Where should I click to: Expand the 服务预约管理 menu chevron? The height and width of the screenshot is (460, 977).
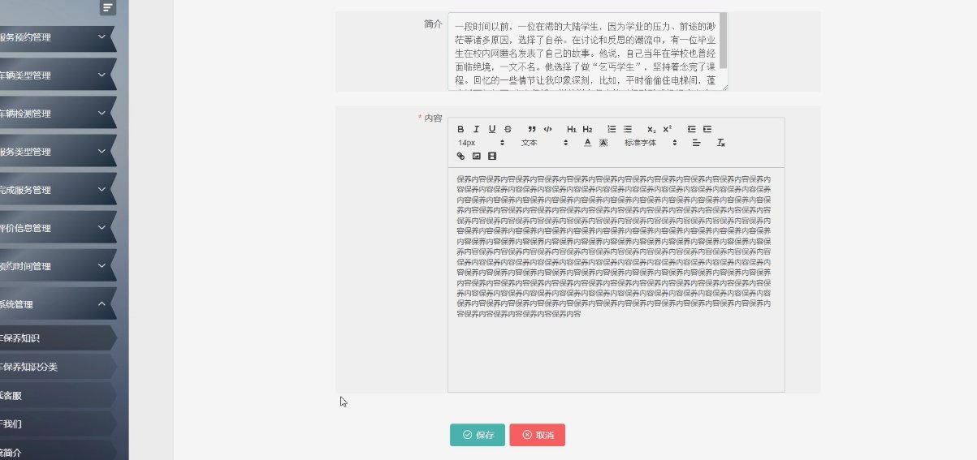[x=102, y=37]
